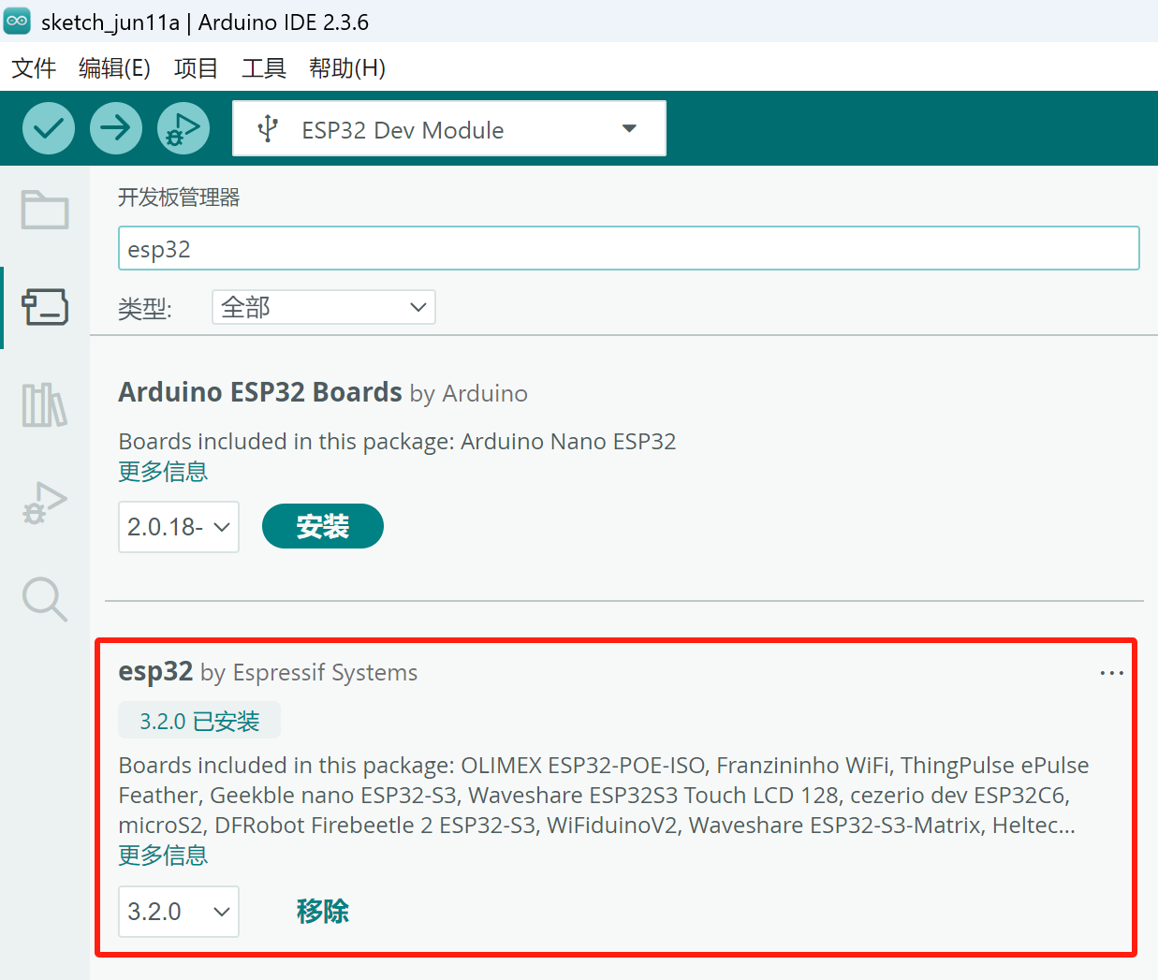Open the 项目 menu
This screenshot has width=1158, height=980.
pos(196,68)
